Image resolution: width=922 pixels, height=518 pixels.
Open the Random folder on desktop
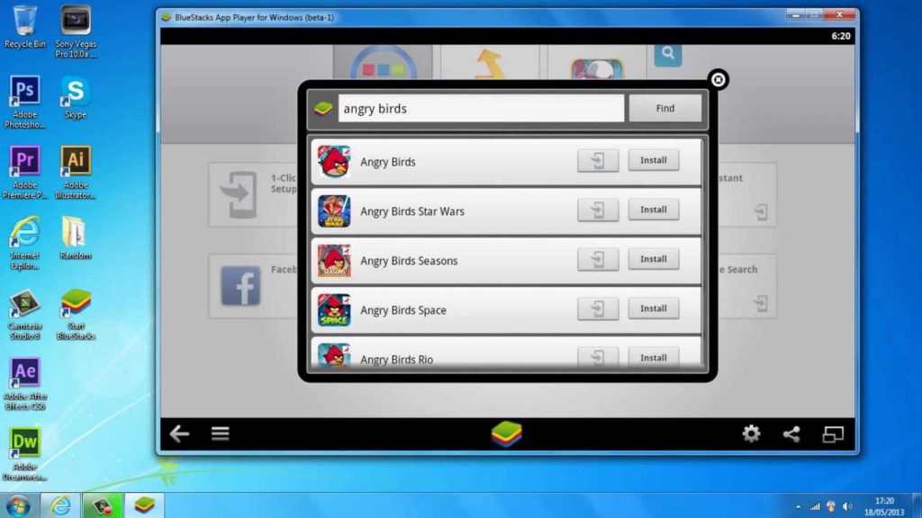tap(75, 237)
